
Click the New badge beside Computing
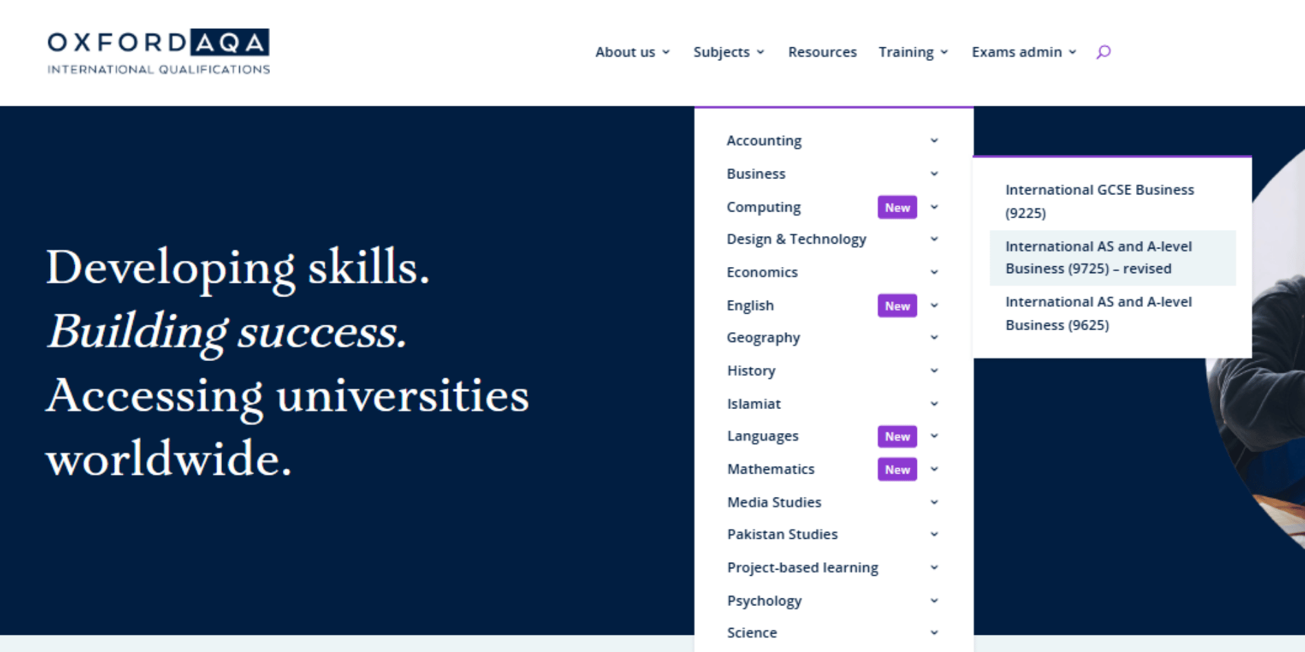coord(897,207)
